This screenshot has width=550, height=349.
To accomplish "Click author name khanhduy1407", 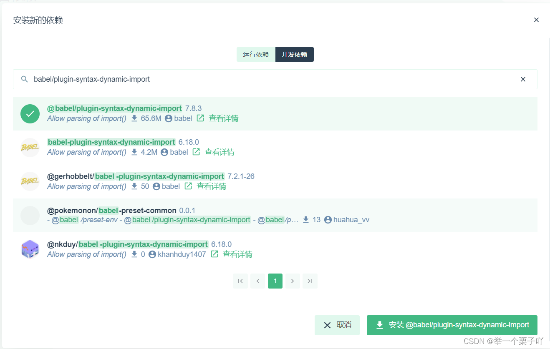I will click(x=182, y=254).
